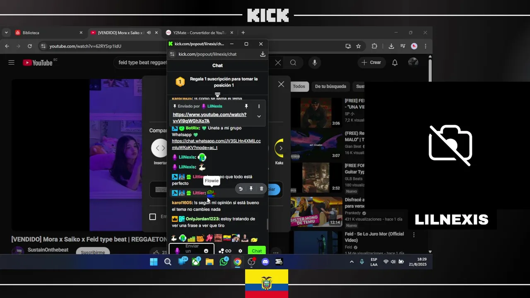Insert the green equalizer bars emote

pyautogui.click(x=191, y=239)
